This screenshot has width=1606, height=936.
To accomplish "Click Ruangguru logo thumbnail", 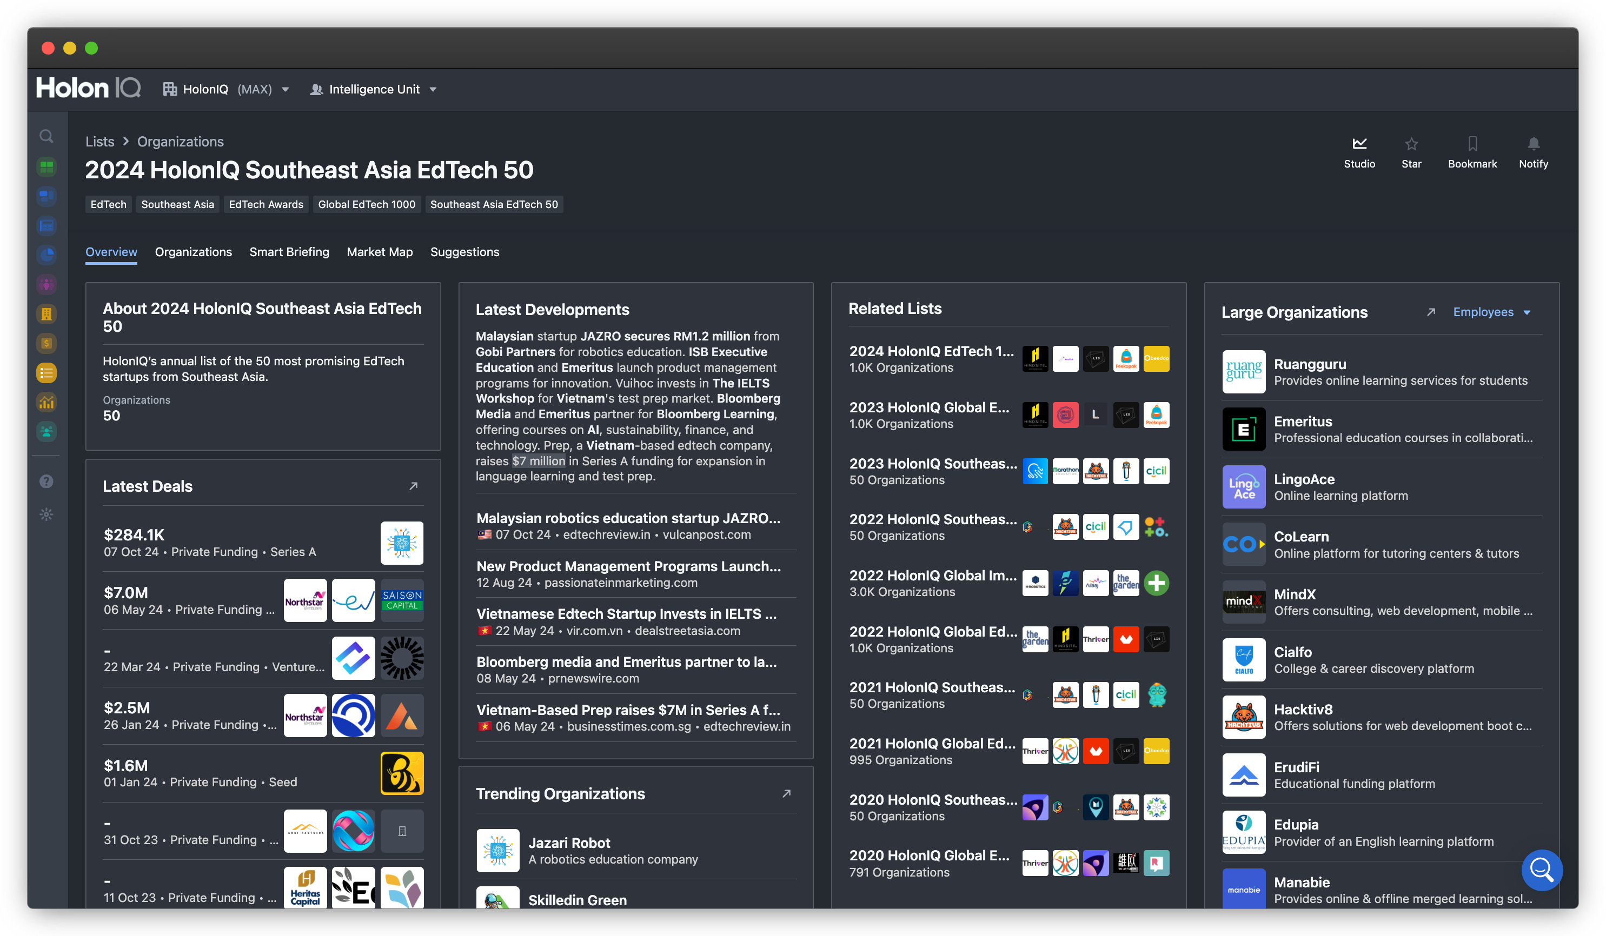I will [1243, 372].
